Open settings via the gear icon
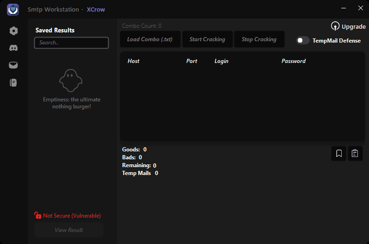 [x=13, y=31]
